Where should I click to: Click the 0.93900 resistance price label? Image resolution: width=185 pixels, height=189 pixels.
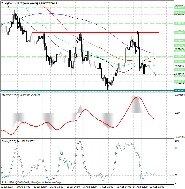(x=180, y=33)
